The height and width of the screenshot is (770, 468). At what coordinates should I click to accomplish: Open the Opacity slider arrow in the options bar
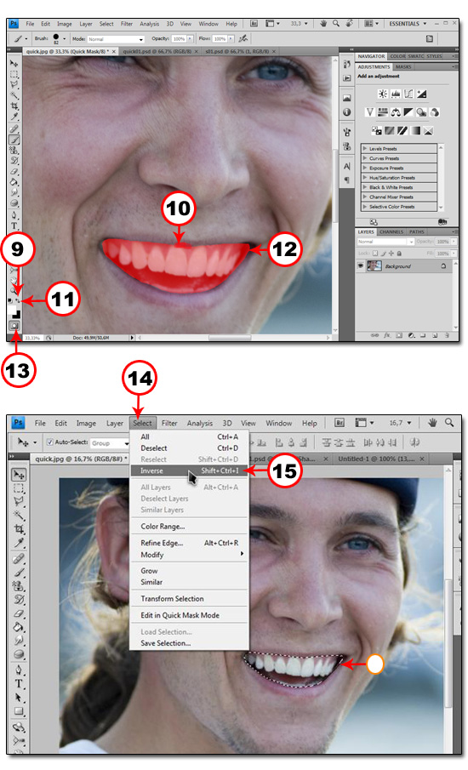pyautogui.click(x=190, y=38)
